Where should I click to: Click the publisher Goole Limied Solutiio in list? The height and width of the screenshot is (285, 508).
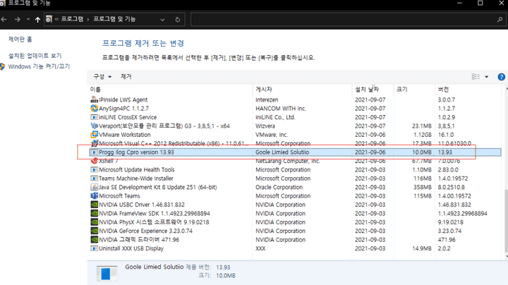pos(282,152)
